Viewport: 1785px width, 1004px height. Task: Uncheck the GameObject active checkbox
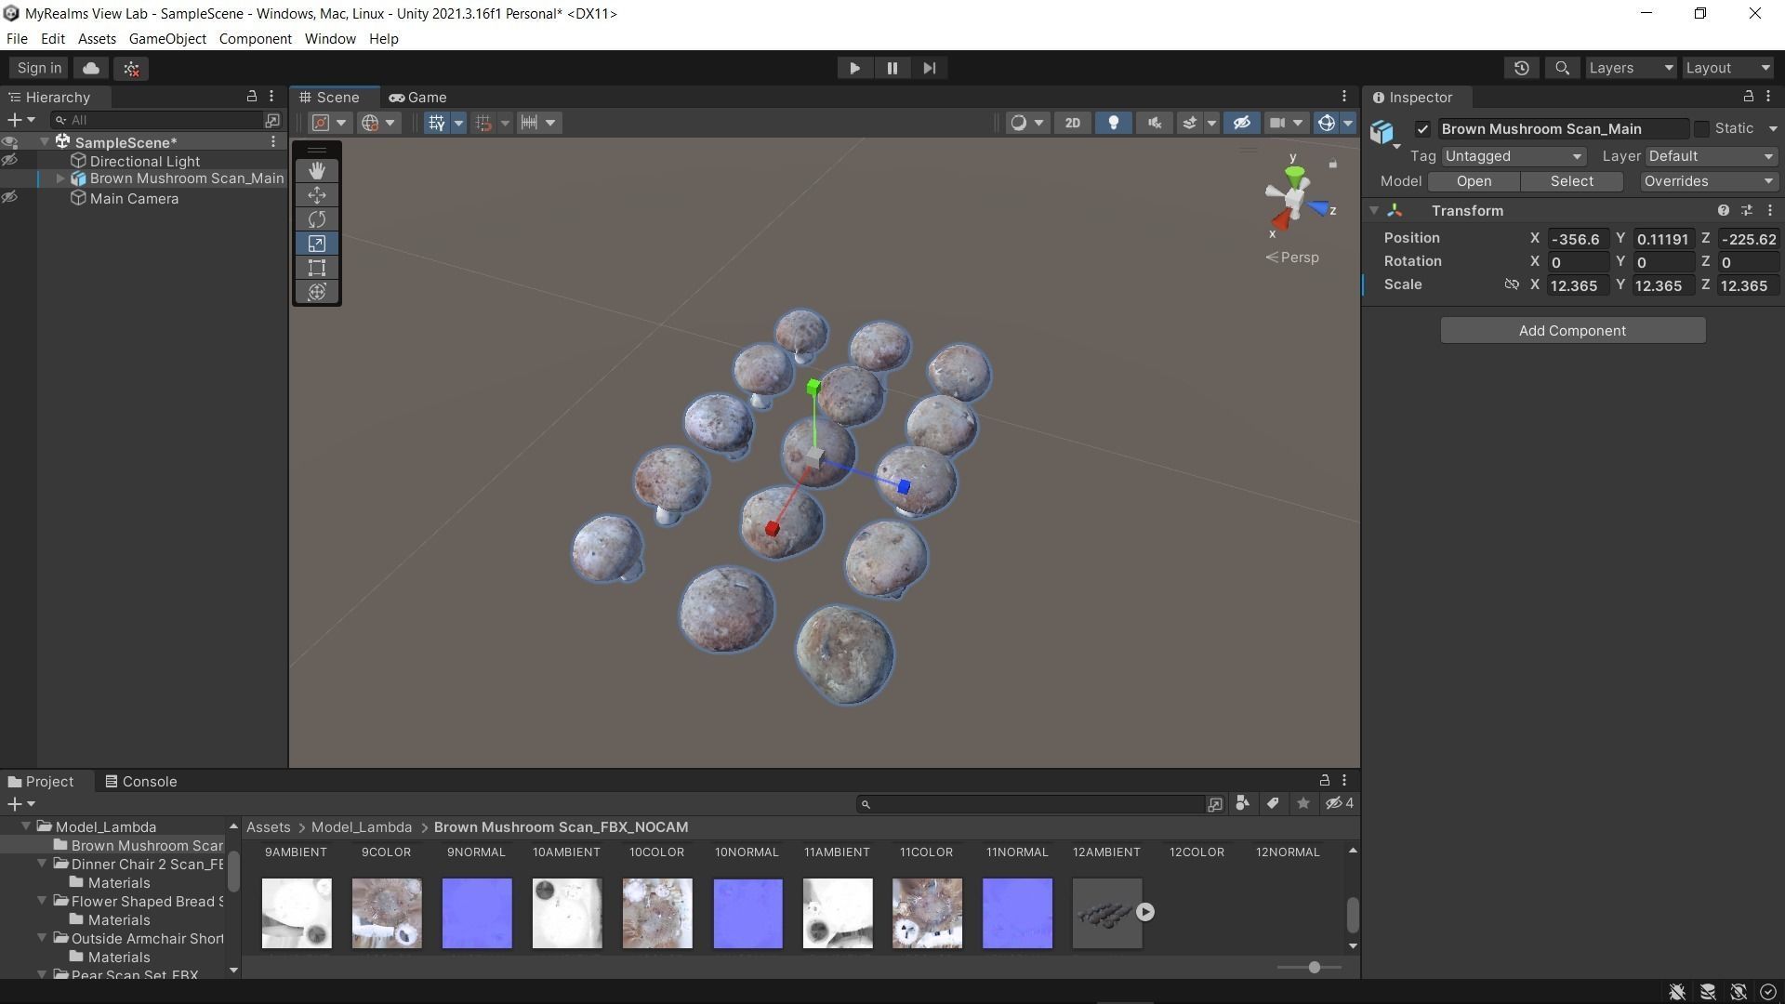pyautogui.click(x=1422, y=129)
